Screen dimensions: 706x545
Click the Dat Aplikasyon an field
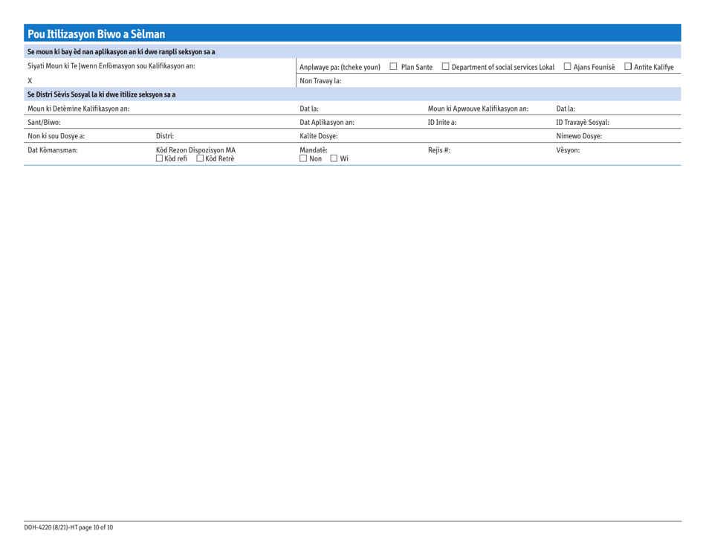[349, 121]
